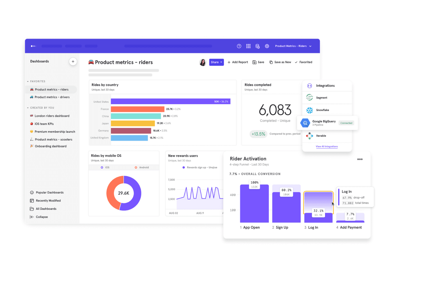This screenshot has width=428, height=285.
Task: Open the Onboarding dashboard
Action: pyautogui.click(x=48, y=146)
